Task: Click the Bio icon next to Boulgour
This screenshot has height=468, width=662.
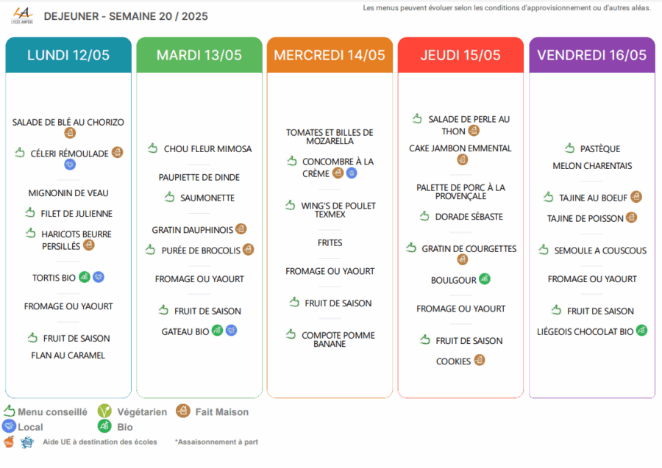Action: click(485, 278)
